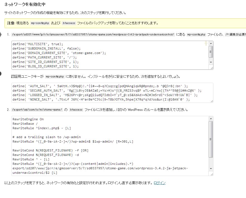
Task: Click the down arrow of the wp-config code box scrollbar
Action: coord(211,62)
